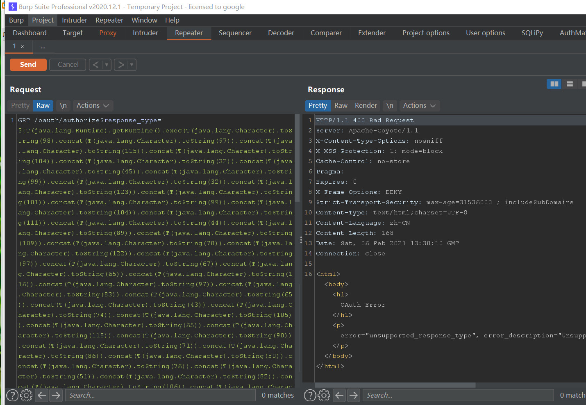Switch Response view to Raw
This screenshot has width=586, height=405.
(341, 105)
